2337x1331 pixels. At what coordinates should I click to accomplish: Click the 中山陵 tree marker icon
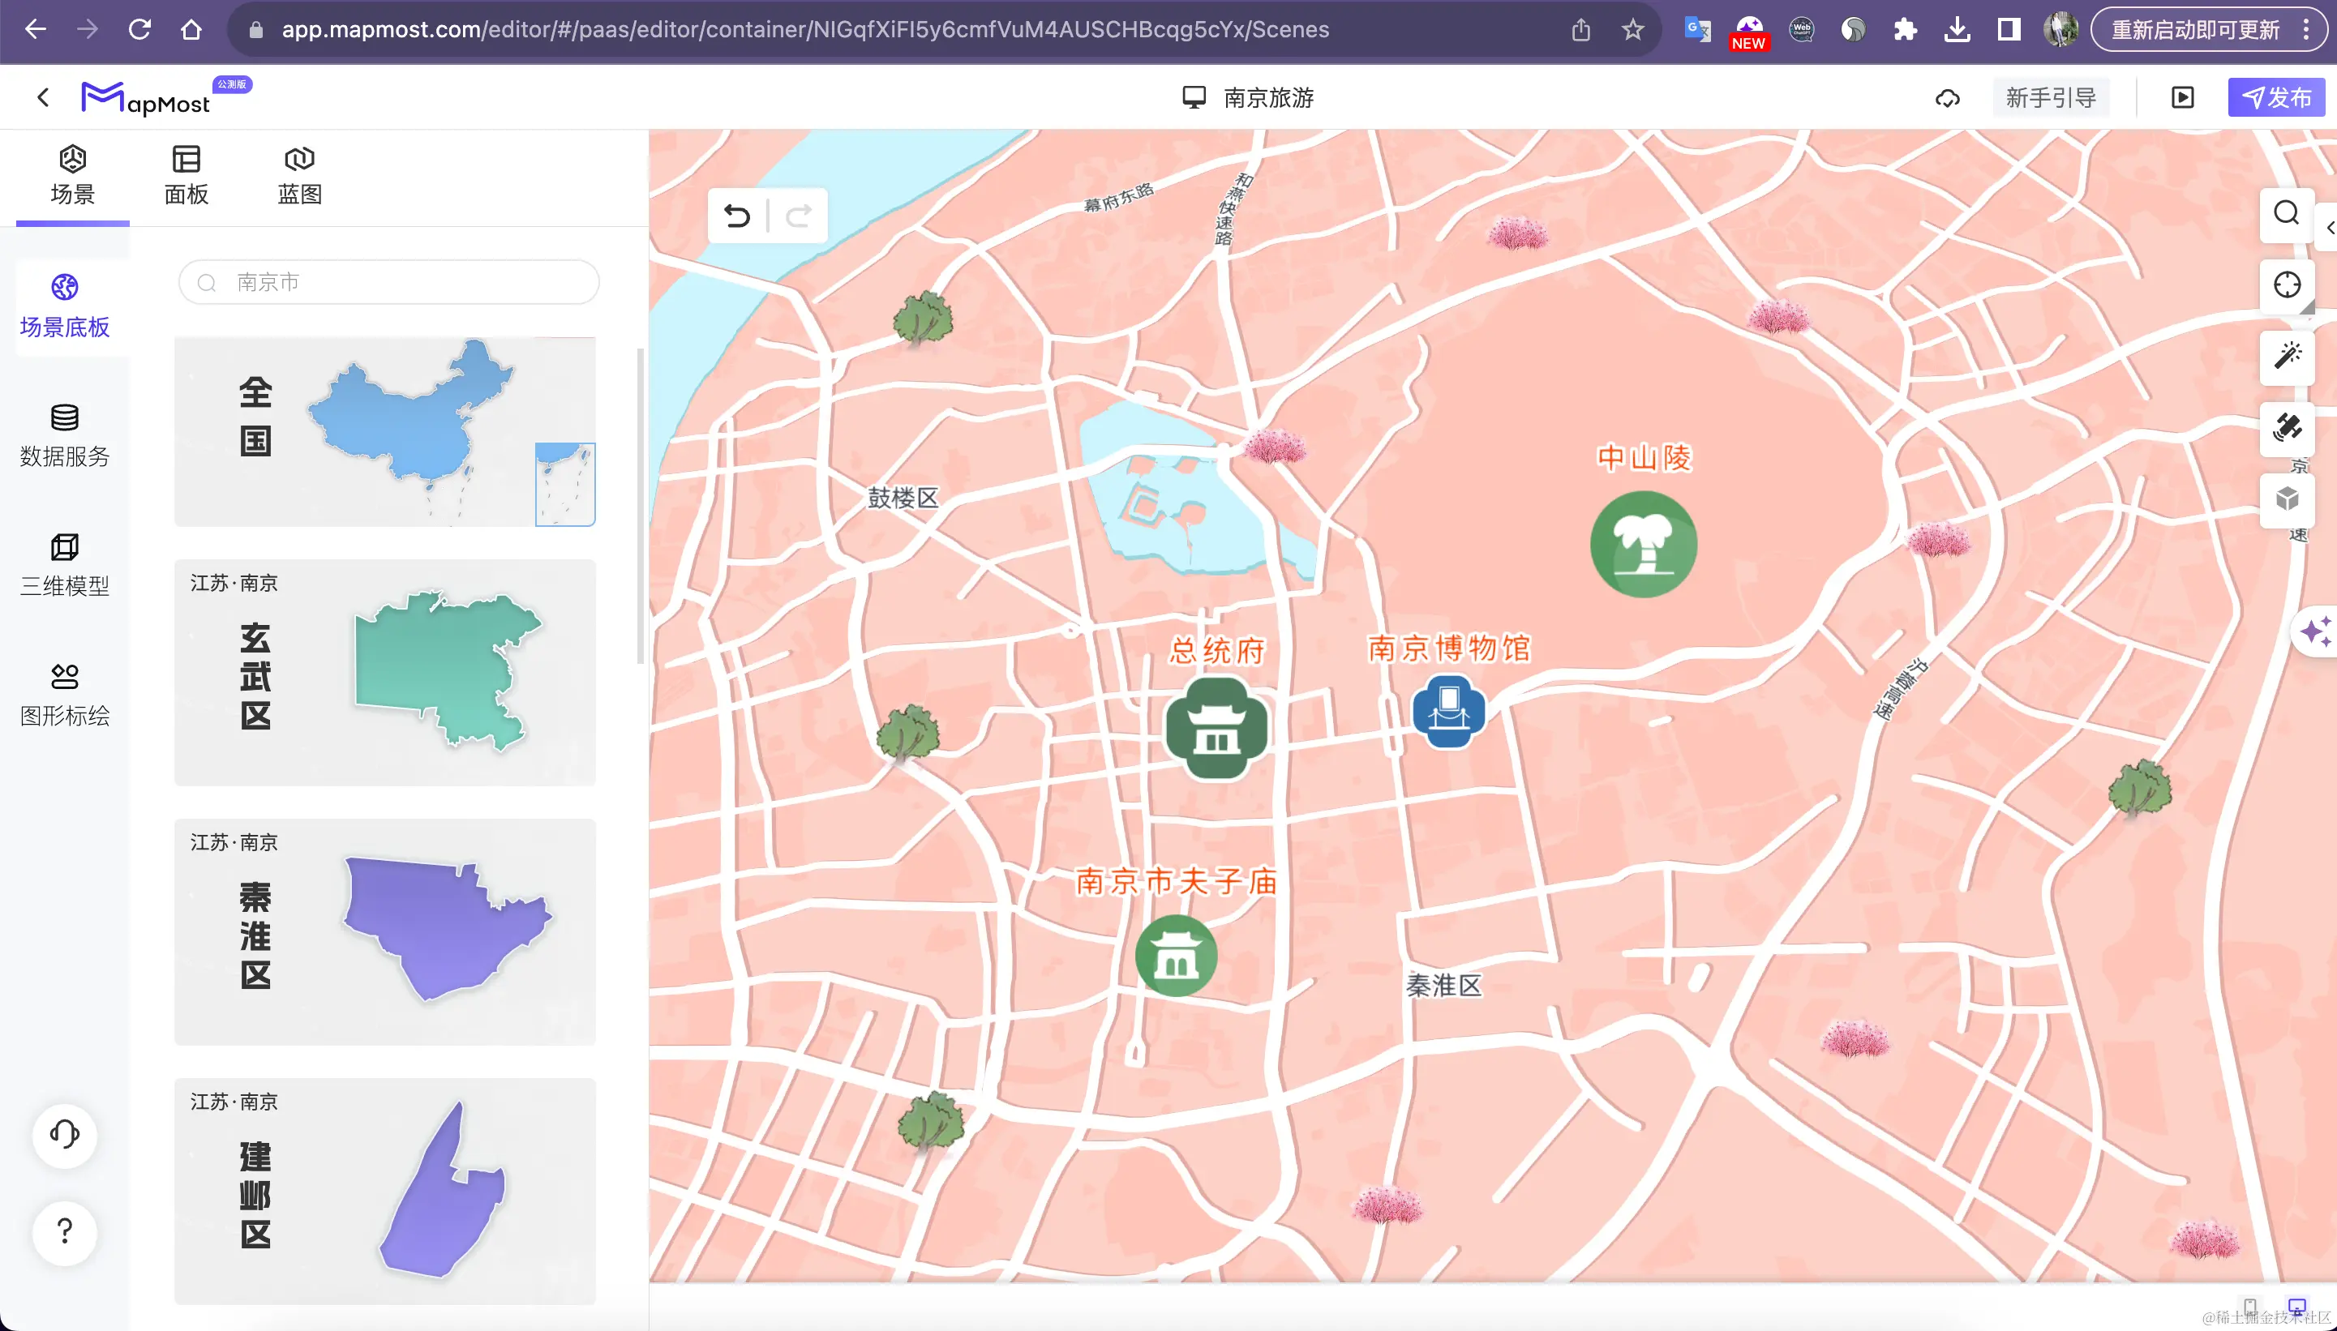click(x=1643, y=544)
